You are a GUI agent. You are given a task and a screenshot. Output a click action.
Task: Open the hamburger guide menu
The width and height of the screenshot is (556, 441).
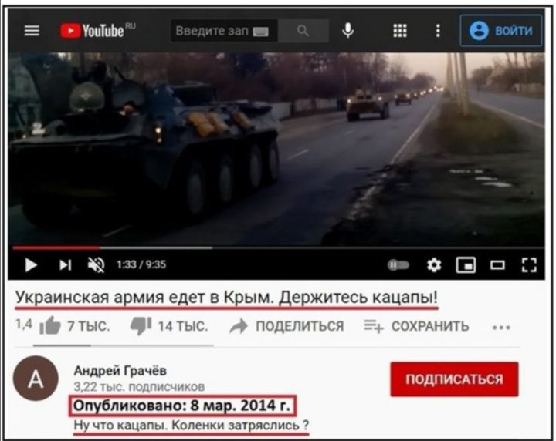coord(32,31)
